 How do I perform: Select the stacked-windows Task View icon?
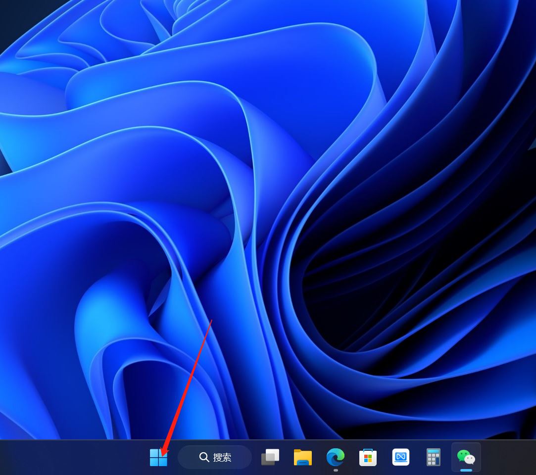point(270,457)
